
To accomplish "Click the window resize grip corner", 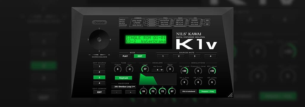I will pos(230,95).
